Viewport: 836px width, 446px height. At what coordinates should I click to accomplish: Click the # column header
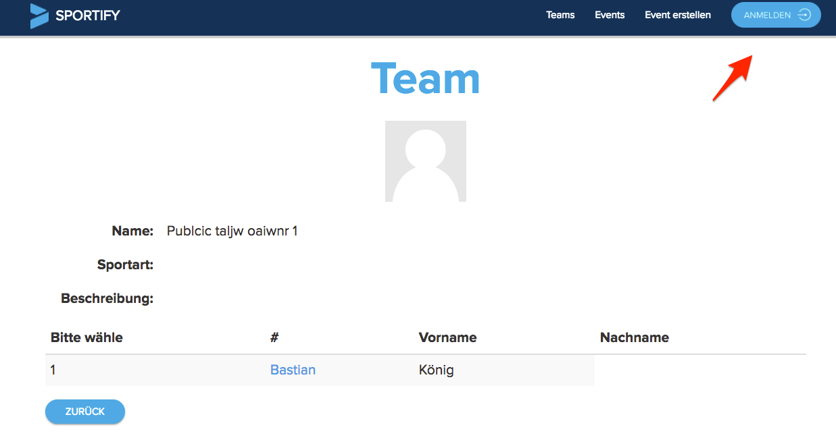(x=273, y=337)
